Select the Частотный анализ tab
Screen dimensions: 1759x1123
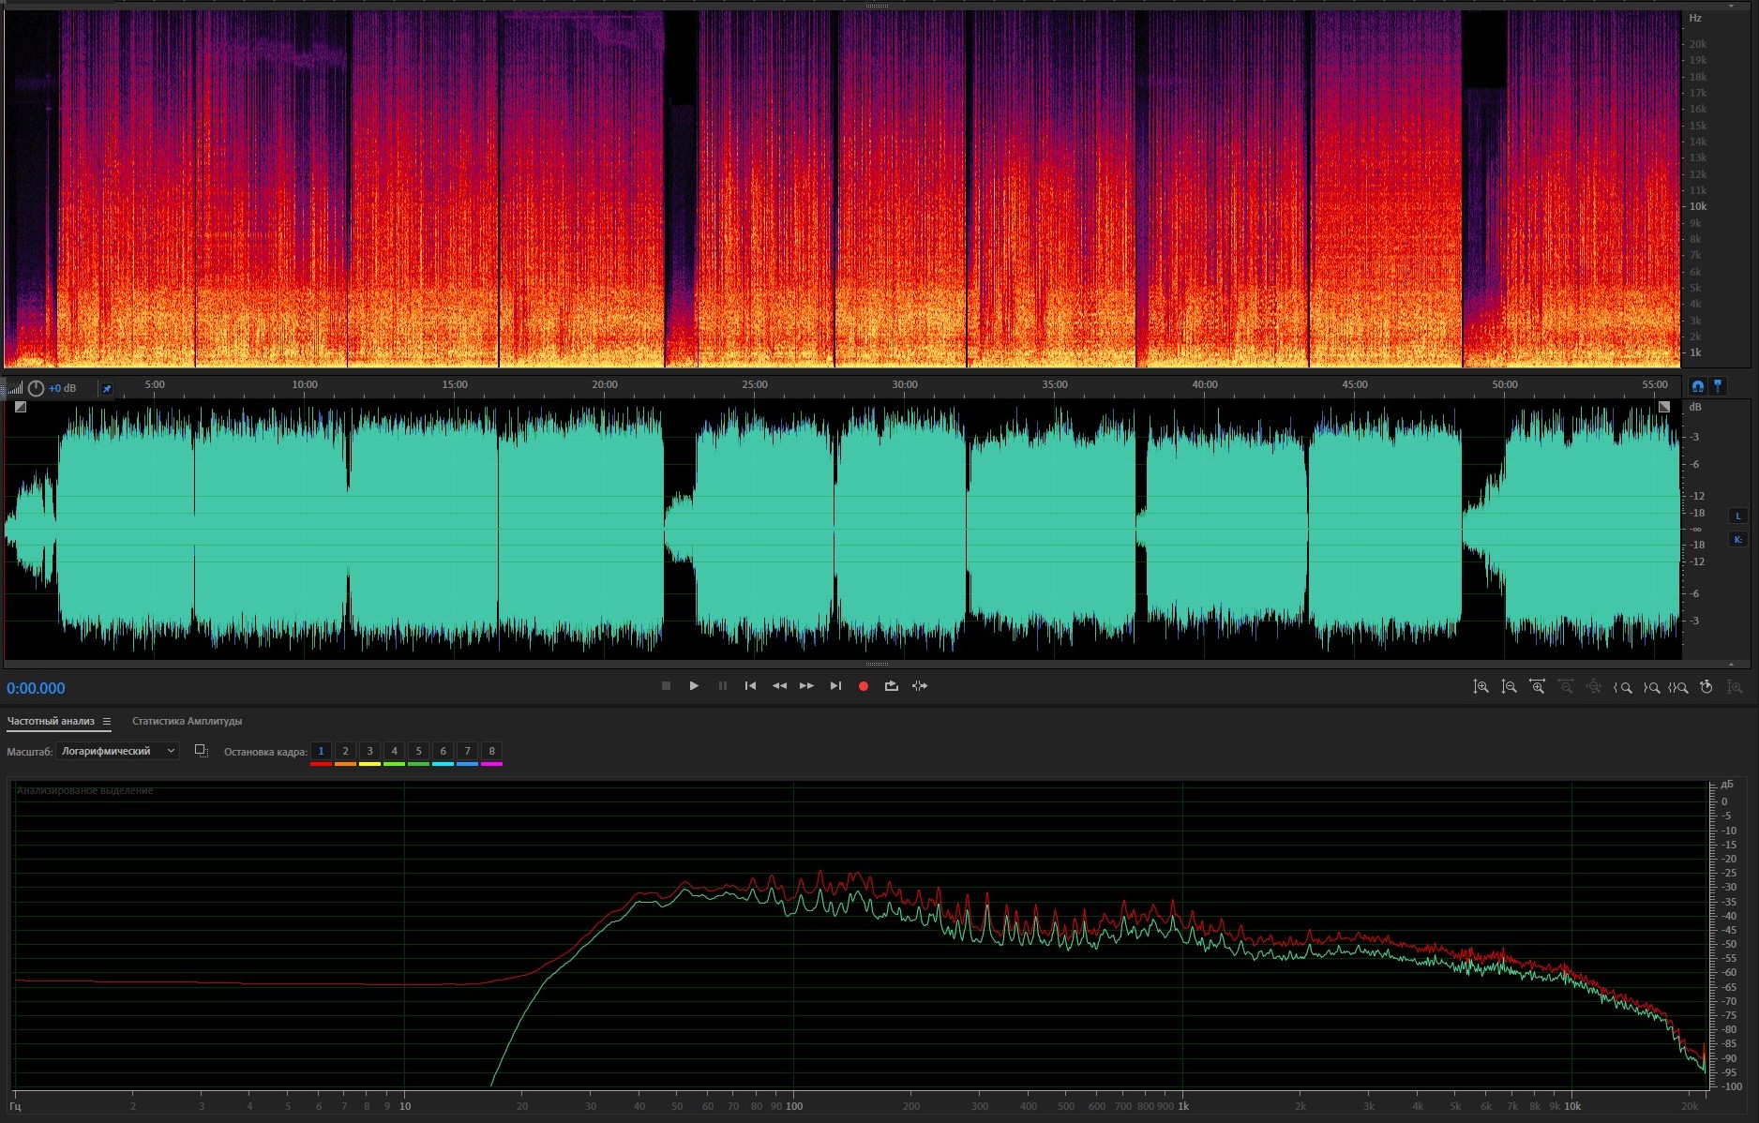pyautogui.click(x=51, y=722)
